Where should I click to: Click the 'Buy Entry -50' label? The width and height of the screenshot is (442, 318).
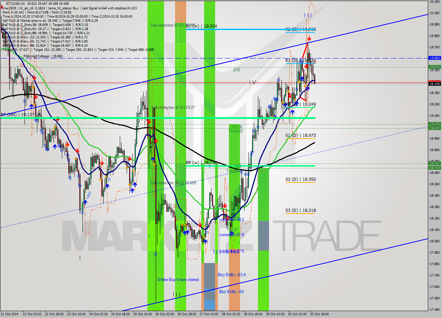231,292
